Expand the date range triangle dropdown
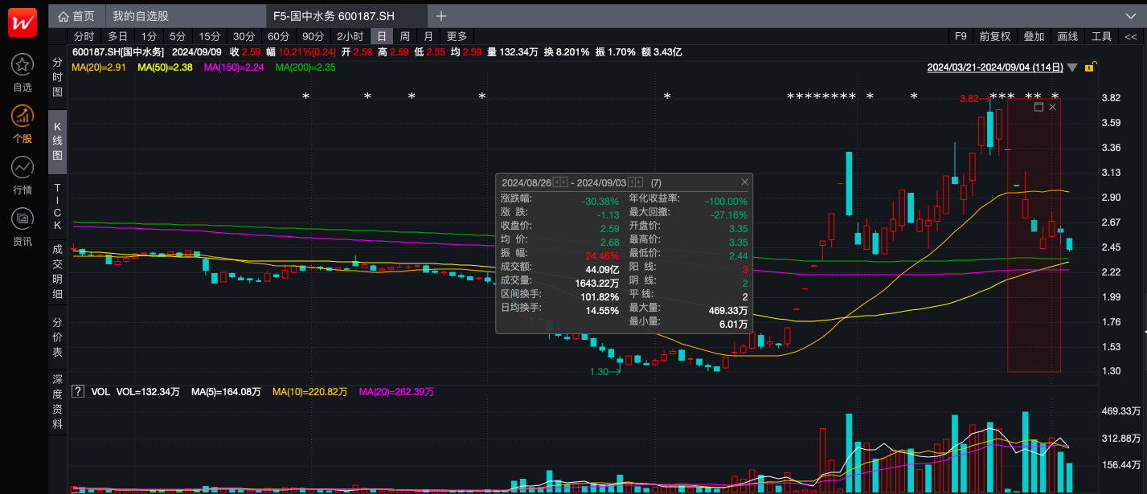The image size is (1147, 494). (1072, 68)
